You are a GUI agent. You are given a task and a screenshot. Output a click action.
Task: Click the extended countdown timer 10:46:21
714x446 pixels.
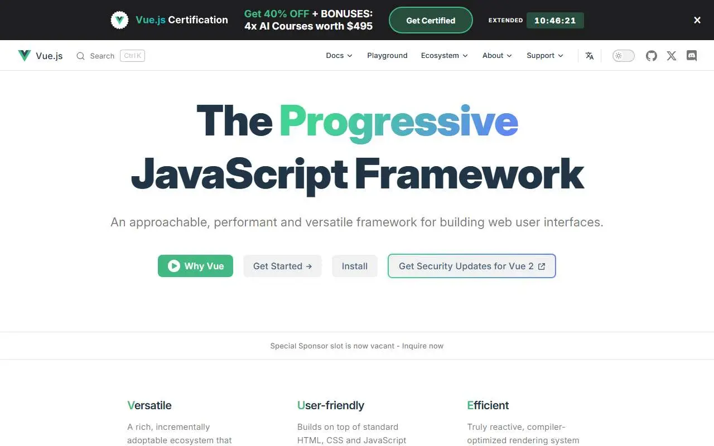[x=555, y=21]
